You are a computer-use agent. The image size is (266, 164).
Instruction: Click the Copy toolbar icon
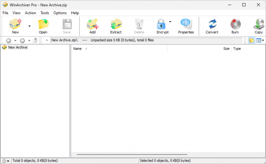[258, 25]
